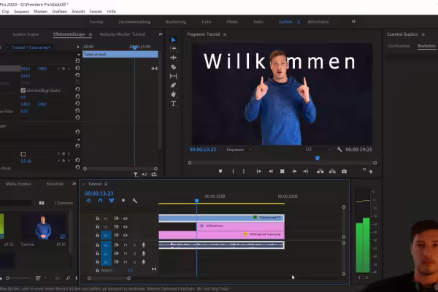Select the Track Select Forward tool
This screenshot has width=438, height=292.
point(173,48)
